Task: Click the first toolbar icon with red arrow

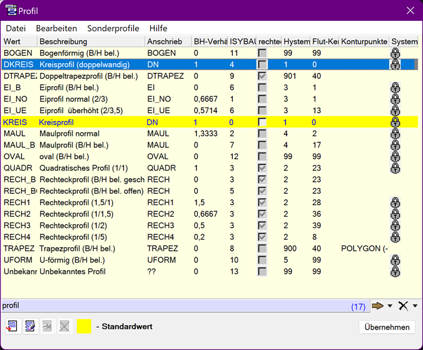Action: [12, 327]
